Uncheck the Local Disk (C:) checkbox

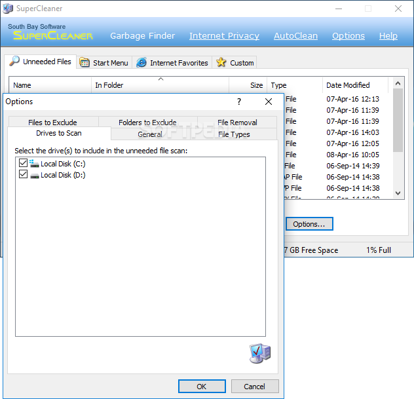click(x=23, y=163)
